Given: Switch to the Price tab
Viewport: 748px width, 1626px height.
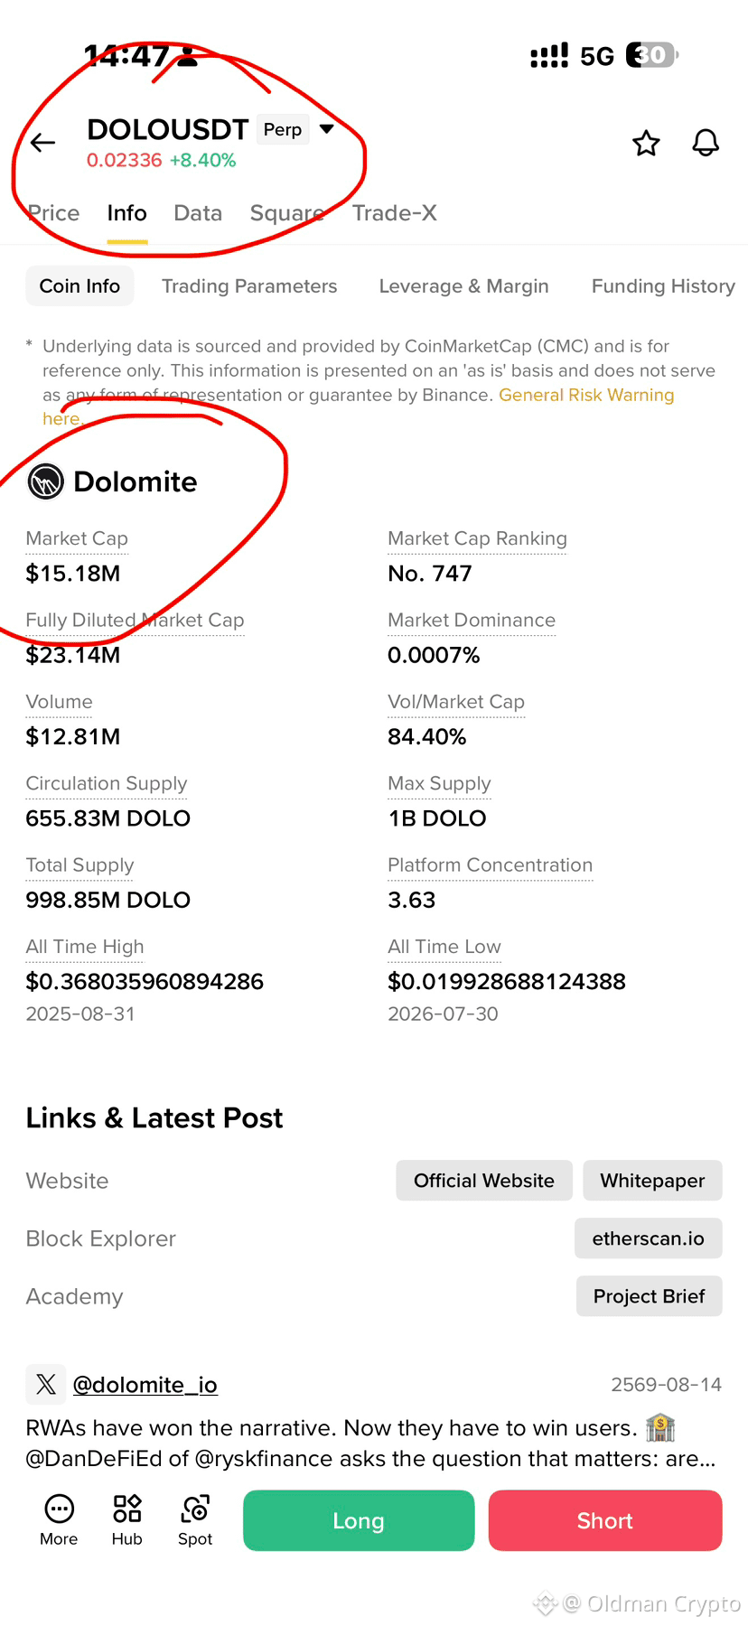Looking at the screenshot, I should coord(53,213).
